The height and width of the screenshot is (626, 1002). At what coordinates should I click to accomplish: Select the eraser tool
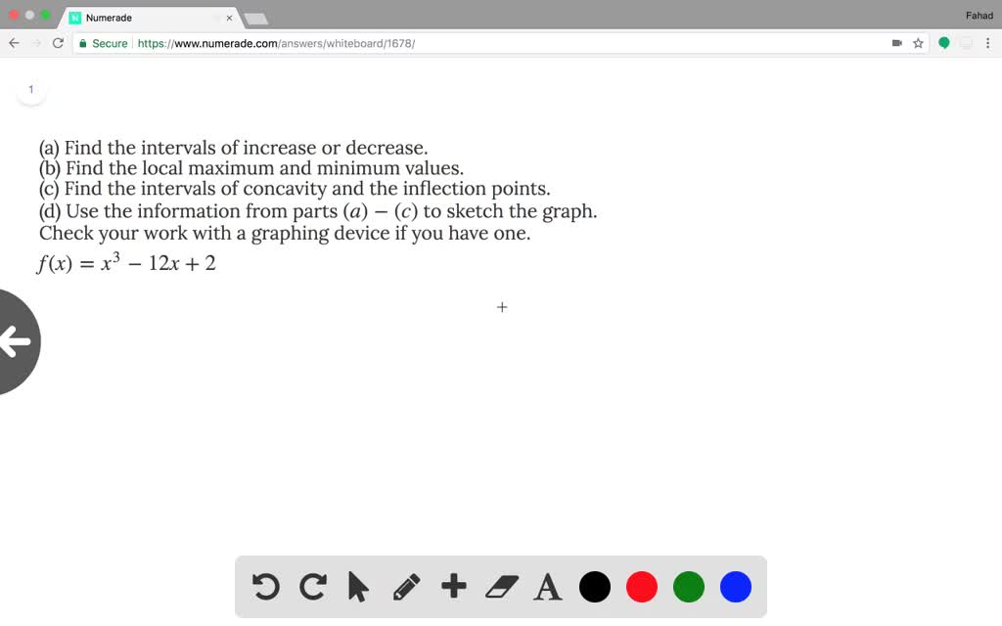[500, 587]
